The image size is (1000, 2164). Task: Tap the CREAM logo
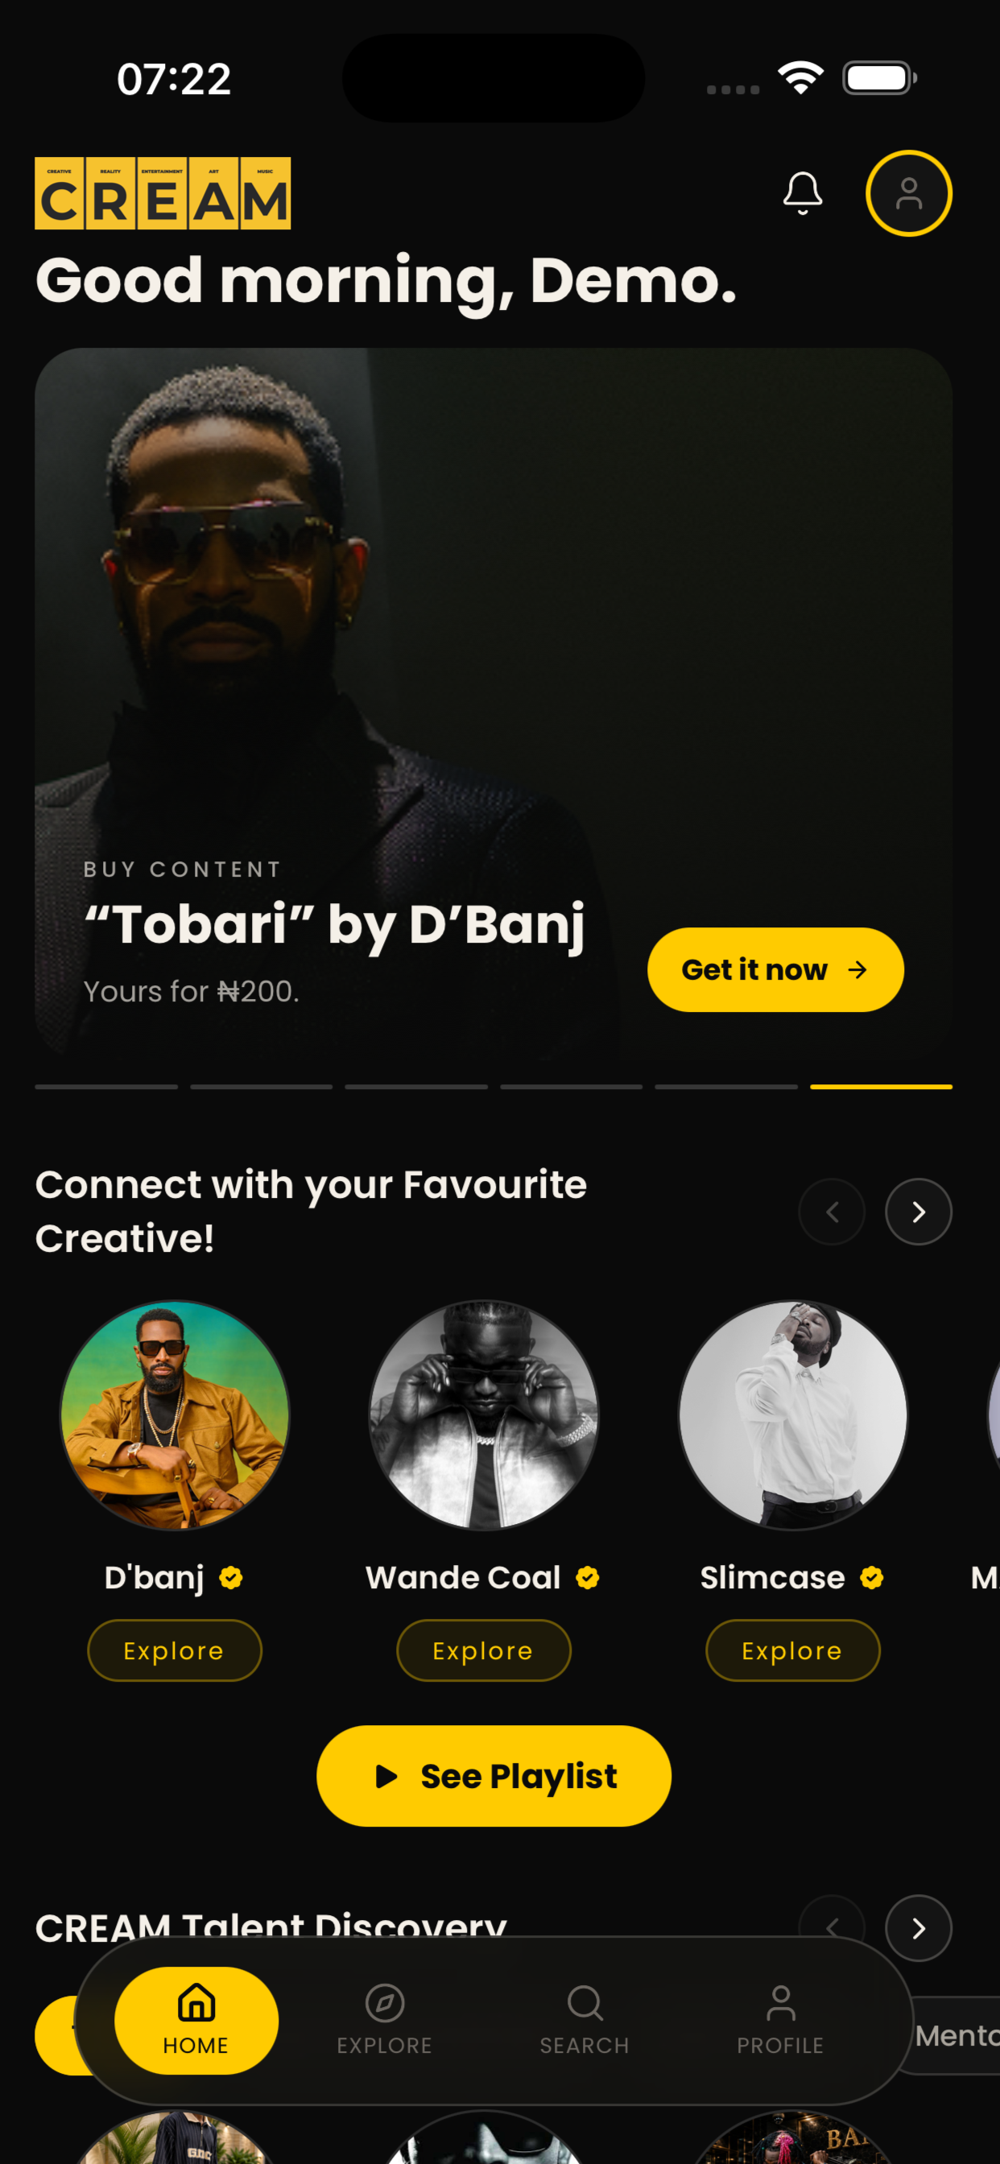coord(163,193)
